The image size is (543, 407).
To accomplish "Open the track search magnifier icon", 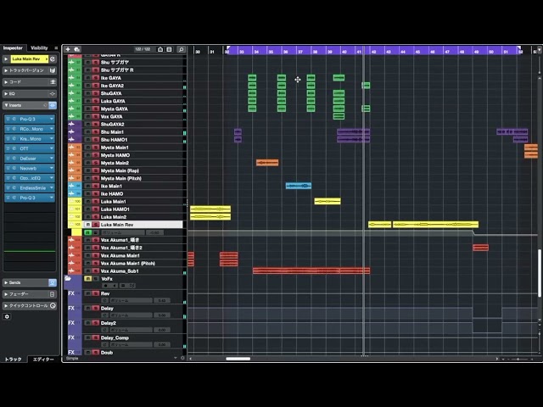I will point(181,49).
